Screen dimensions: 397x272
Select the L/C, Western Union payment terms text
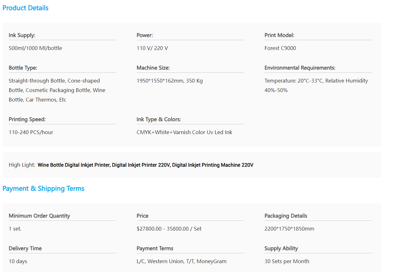tap(181, 261)
